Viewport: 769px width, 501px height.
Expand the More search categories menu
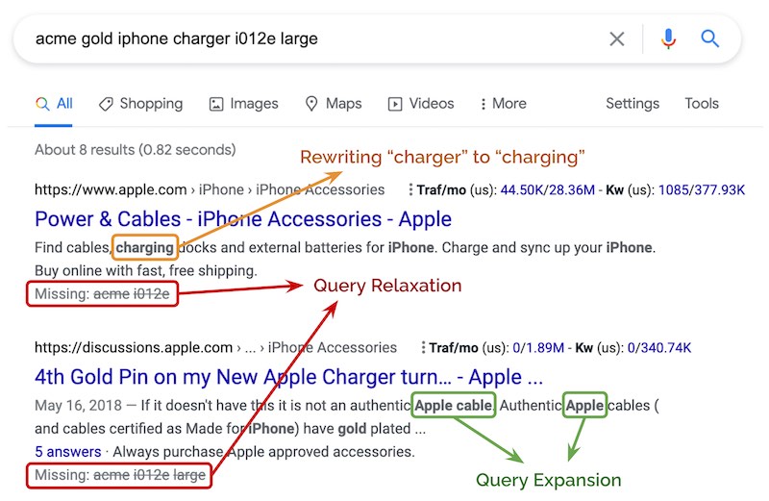click(504, 104)
